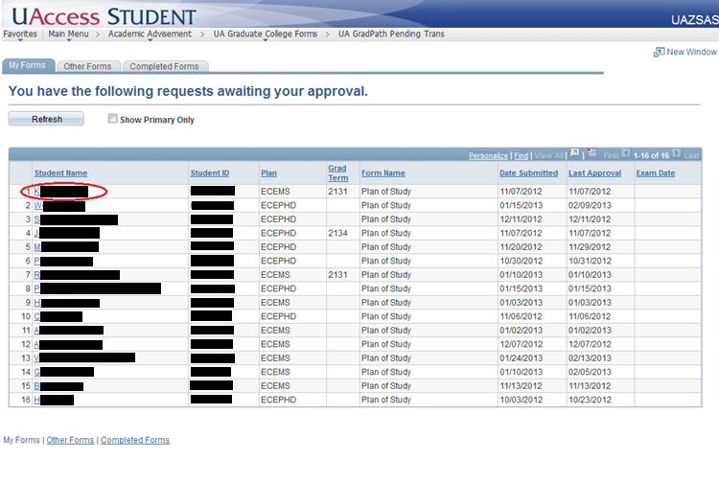
Task: Show previous rows arrow in grid header
Action: coord(625,153)
